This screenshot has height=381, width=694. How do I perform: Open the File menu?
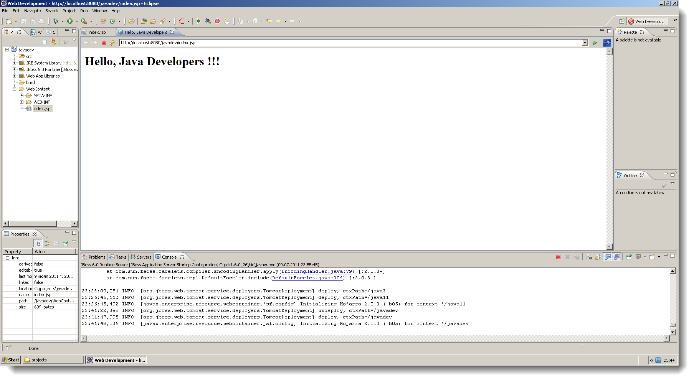click(5, 11)
